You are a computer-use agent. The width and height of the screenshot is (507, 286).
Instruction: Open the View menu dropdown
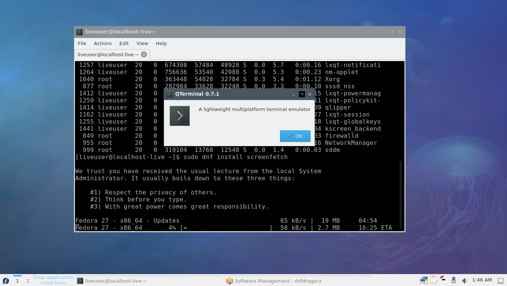point(142,43)
